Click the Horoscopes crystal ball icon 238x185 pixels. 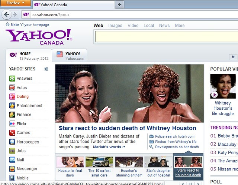[x=12, y=142]
